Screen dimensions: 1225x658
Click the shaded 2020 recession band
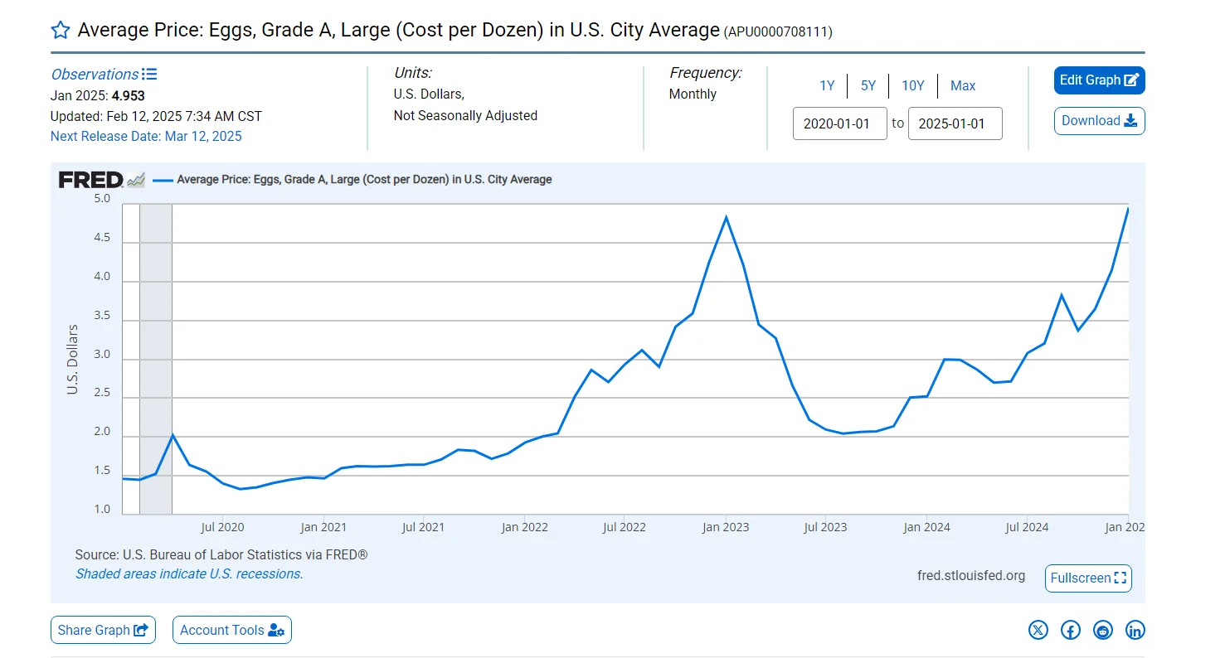click(x=156, y=358)
